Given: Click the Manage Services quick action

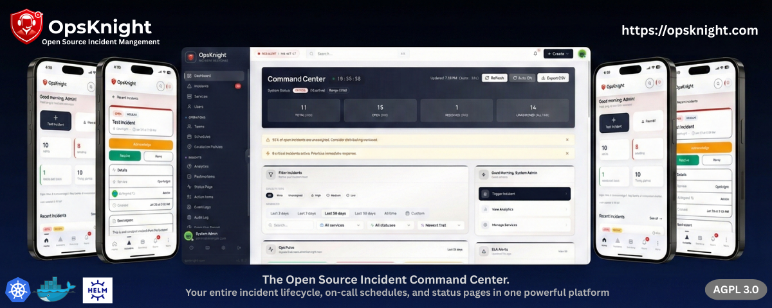Looking at the screenshot, I should pos(524,225).
